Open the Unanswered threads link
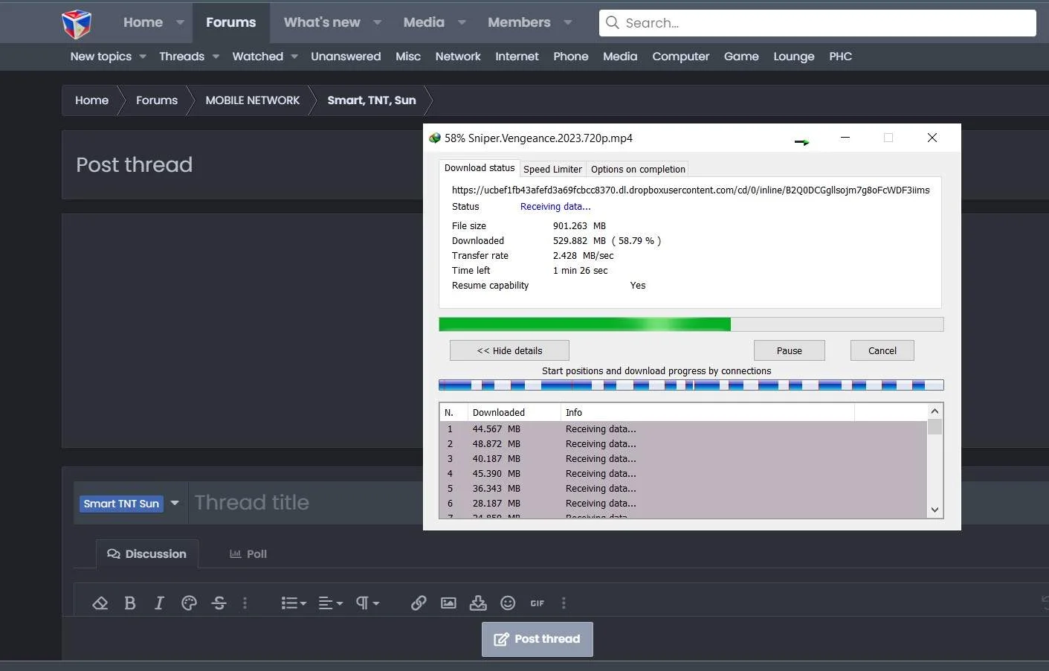This screenshot has width=1049, height=671. 346,57
